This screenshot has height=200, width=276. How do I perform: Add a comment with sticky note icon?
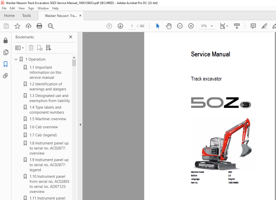coord(253,26)
